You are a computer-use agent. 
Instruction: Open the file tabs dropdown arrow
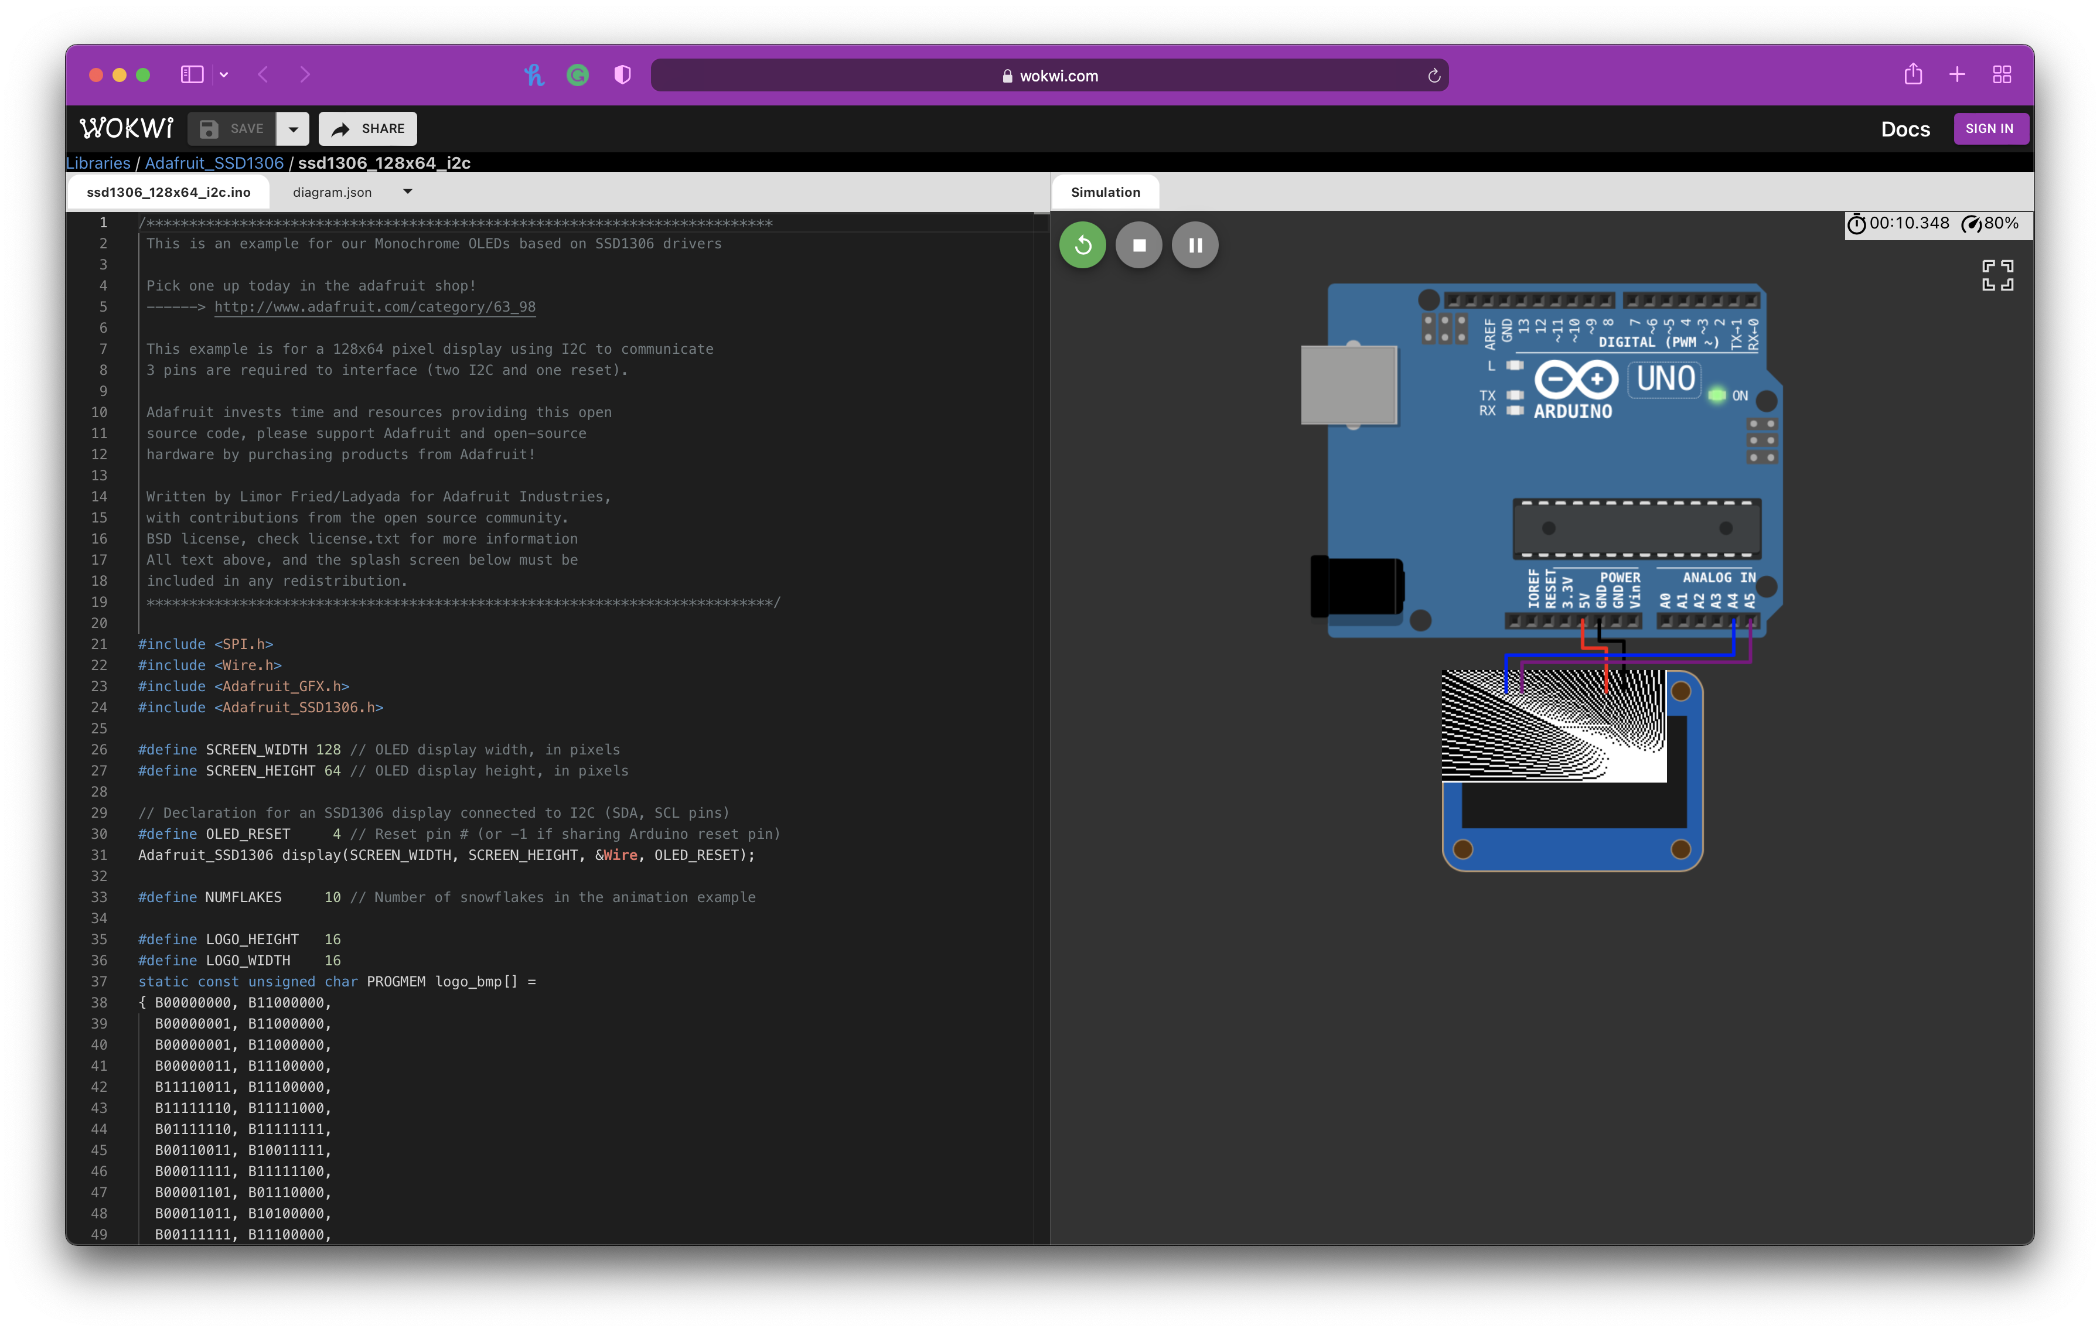tap(407, 192)
